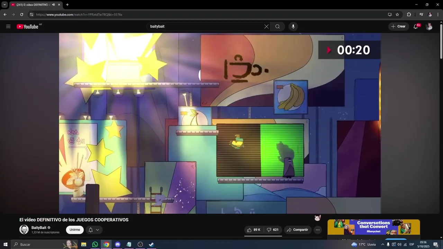This screenshot has width=443, height=249.
Task: Open a new browser tab
Action: (67, 5)
